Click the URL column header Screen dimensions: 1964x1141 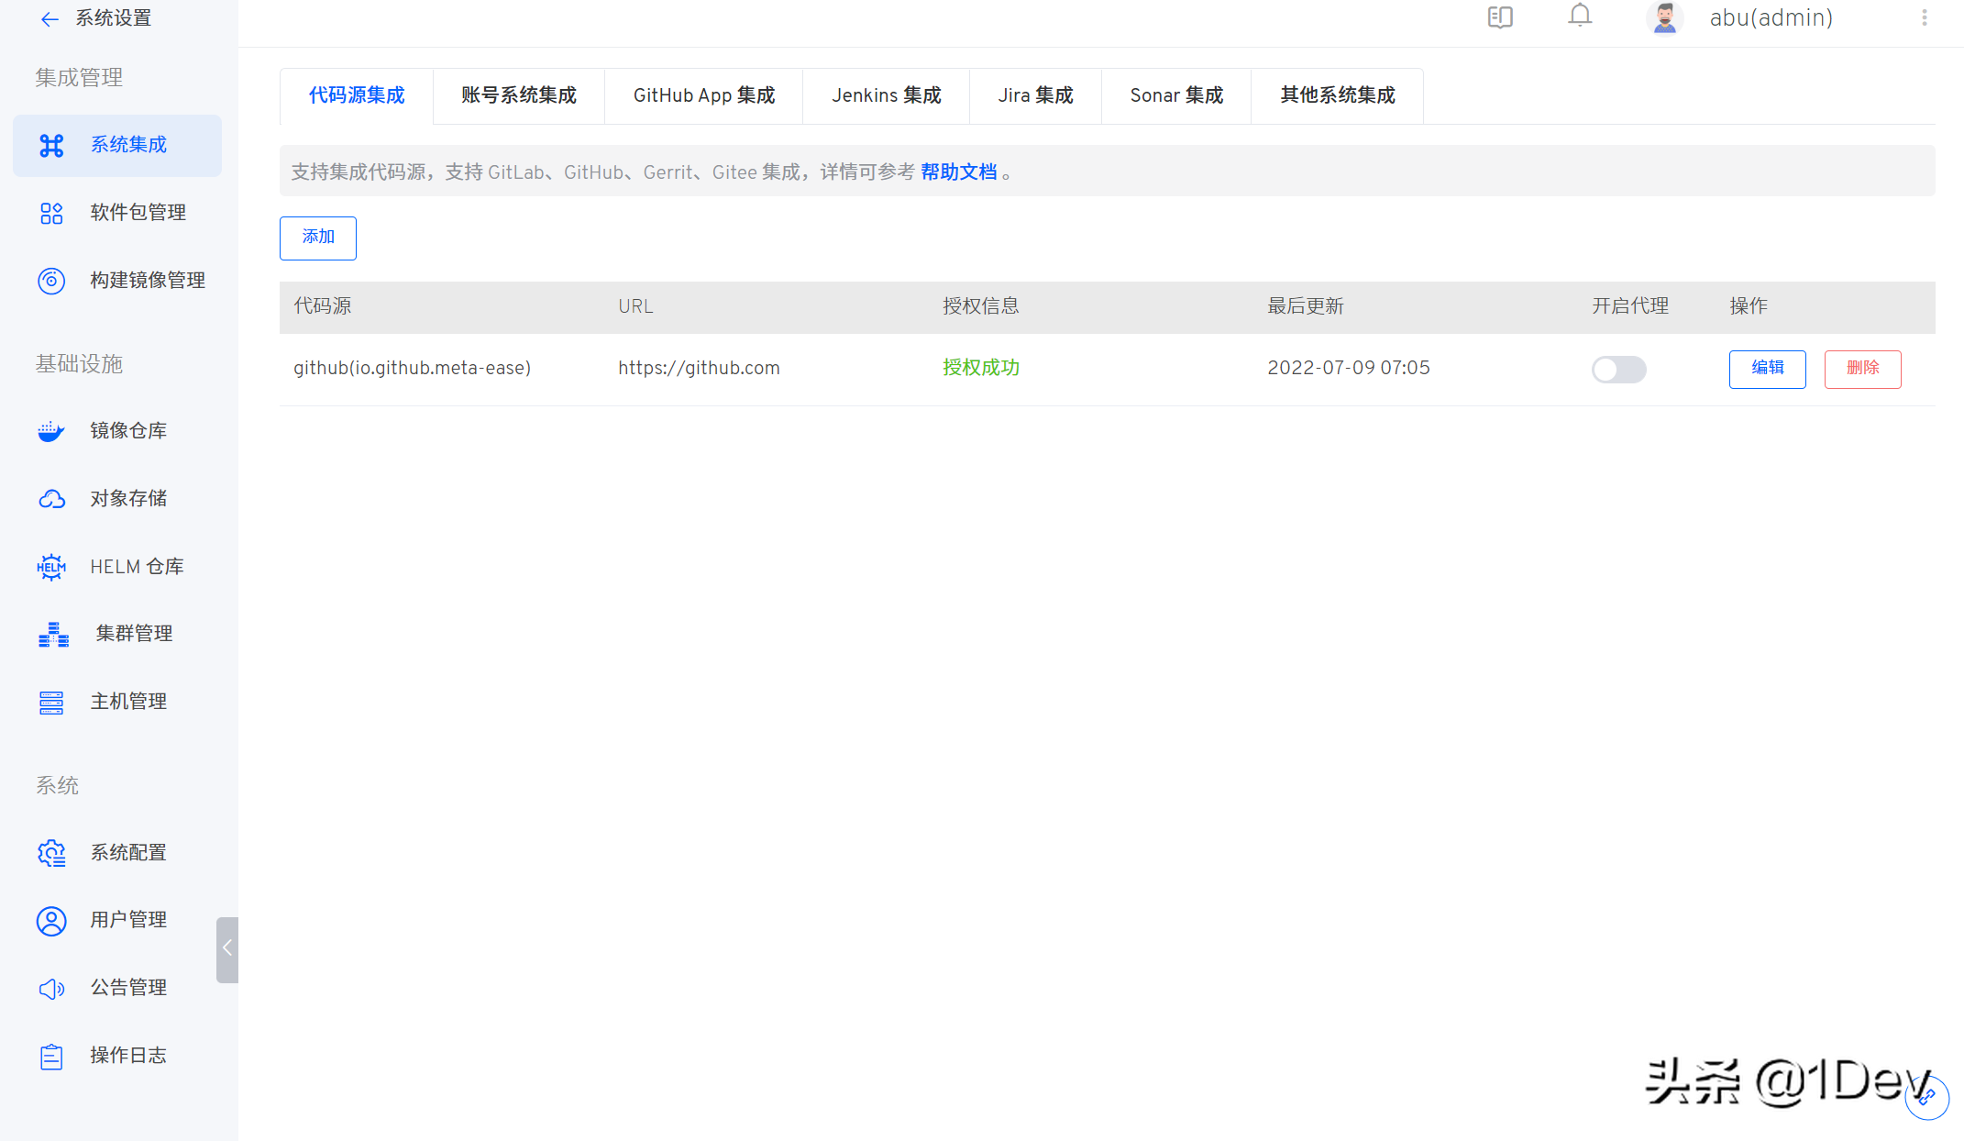click(x=635, y=307)
